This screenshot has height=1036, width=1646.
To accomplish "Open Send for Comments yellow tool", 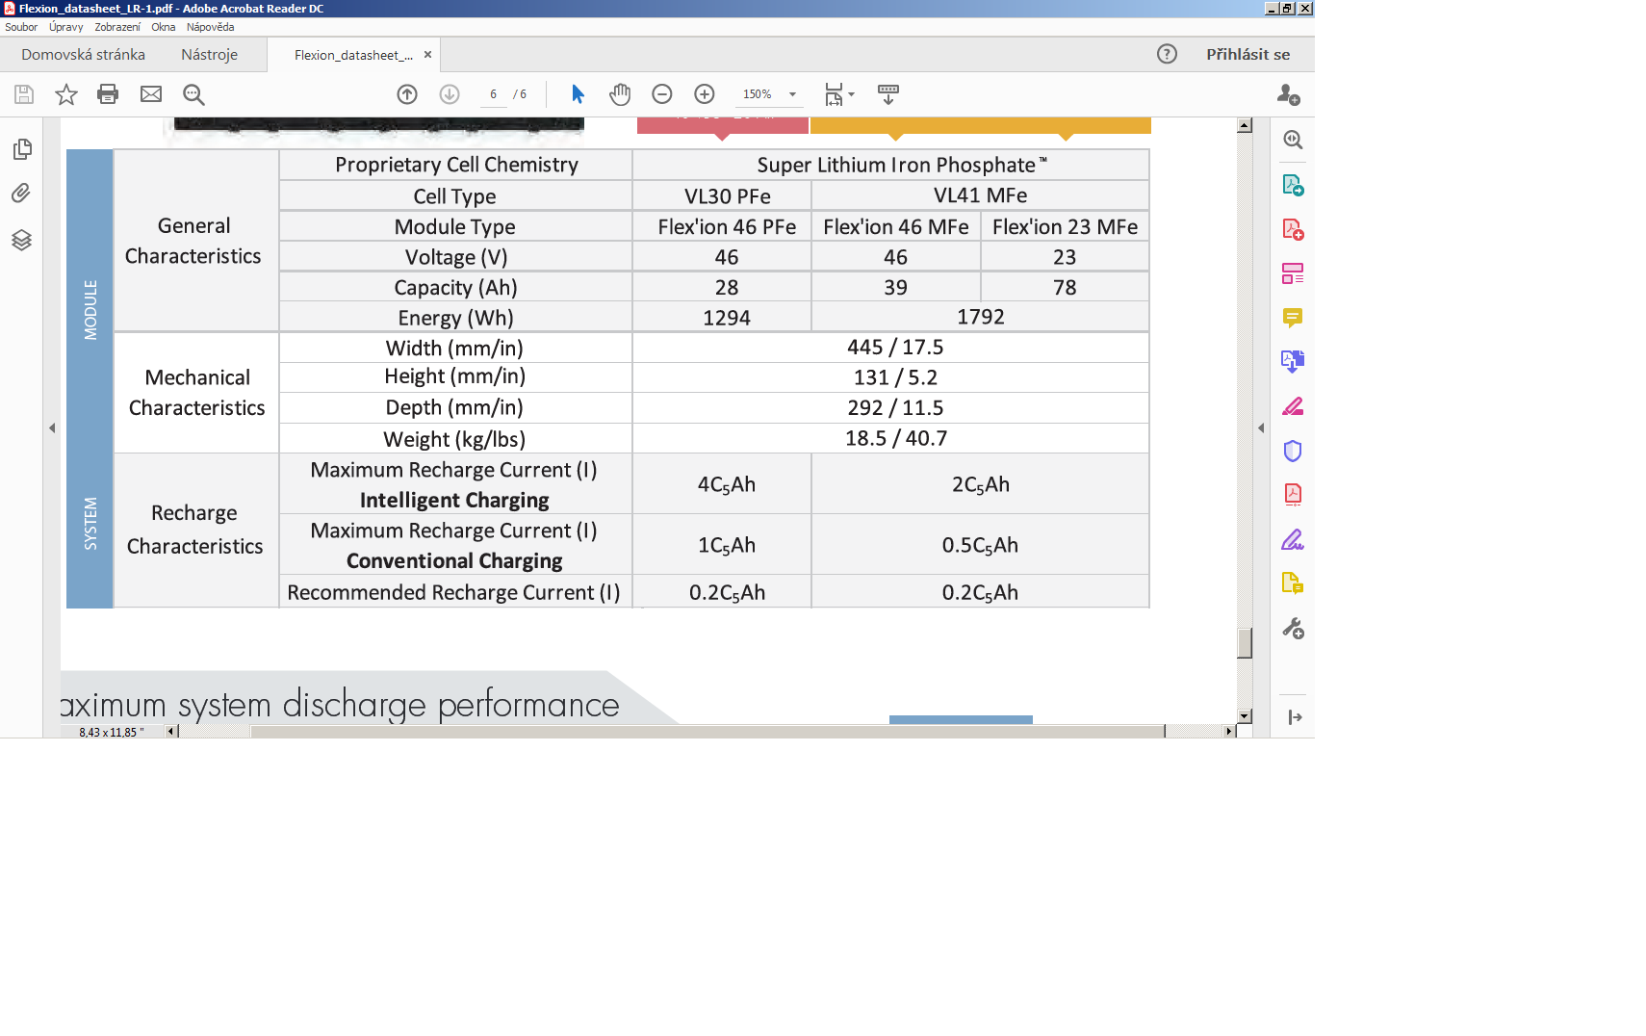I will point(1293,583).
